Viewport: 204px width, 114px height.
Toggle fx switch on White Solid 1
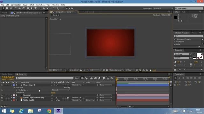point(59,100)
